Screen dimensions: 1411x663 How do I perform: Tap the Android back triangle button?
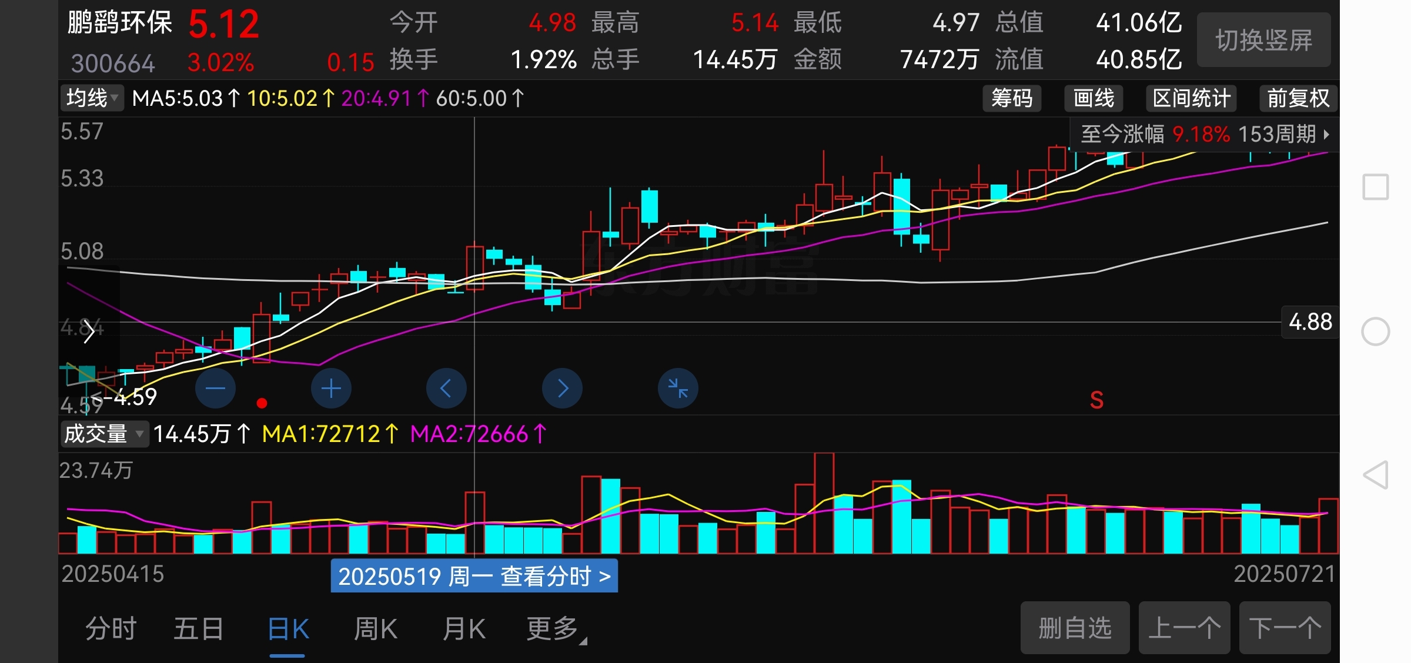click(1376, 475)
